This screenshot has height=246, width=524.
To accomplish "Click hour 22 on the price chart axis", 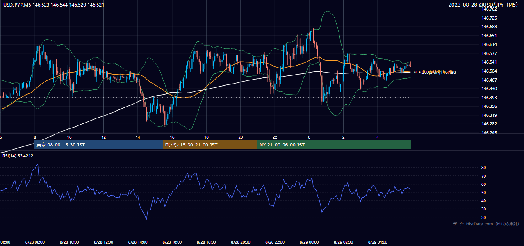I will tap(275, 137).
